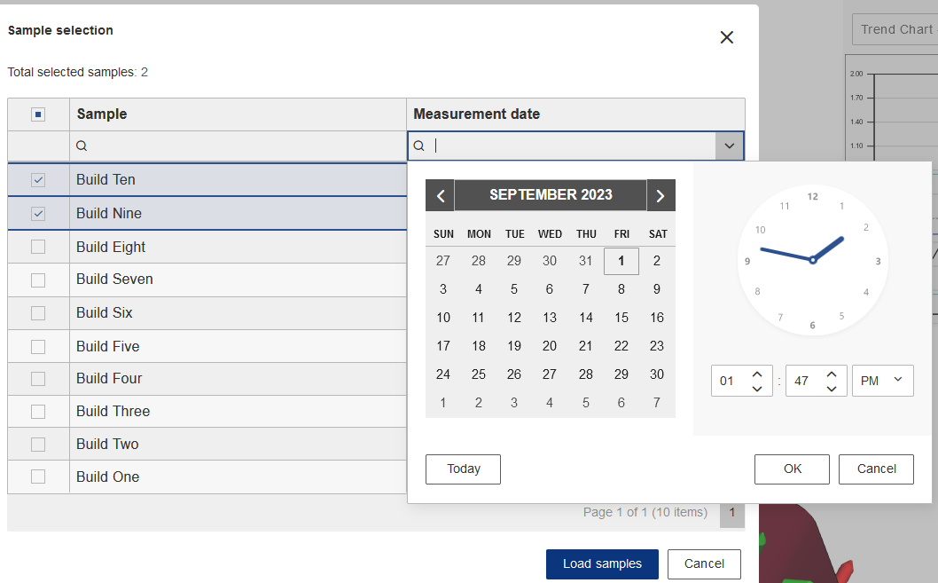This screenshot has width=938, height=583.
Task: Go to previous month in calendar
Action: coord(440,196)
